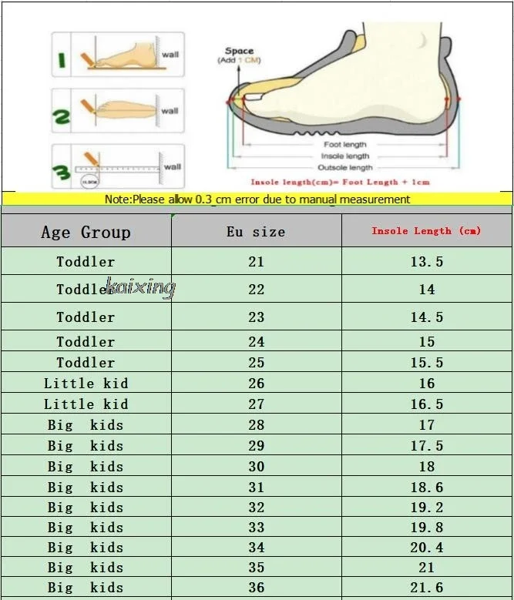
Task: Click the Eu size 32 cell
Action: click(257, 507)
